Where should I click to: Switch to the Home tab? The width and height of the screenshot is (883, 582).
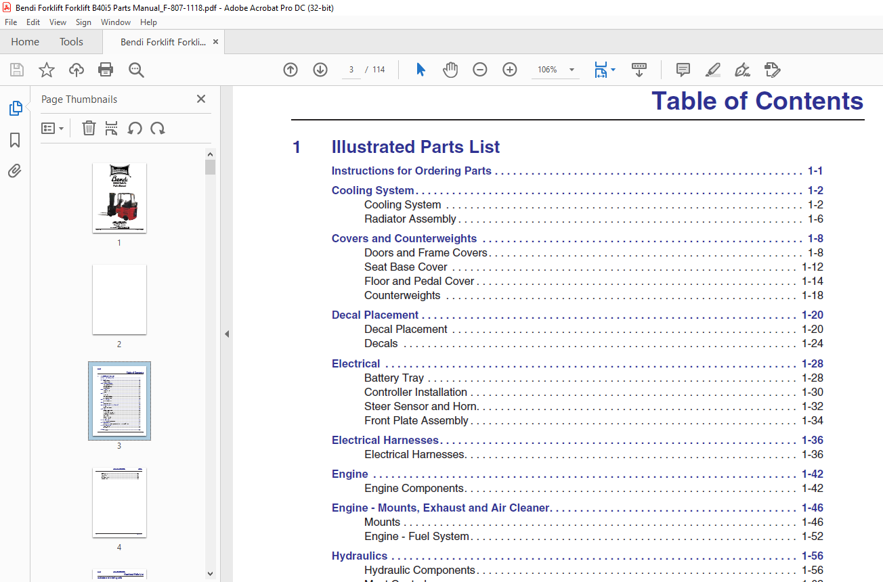25,42
